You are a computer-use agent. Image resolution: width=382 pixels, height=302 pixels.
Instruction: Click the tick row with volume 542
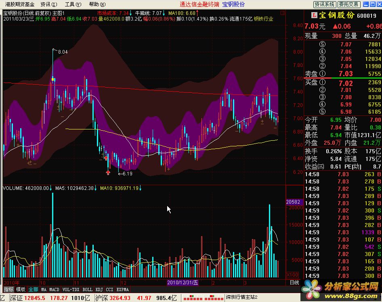click(343, 247)
